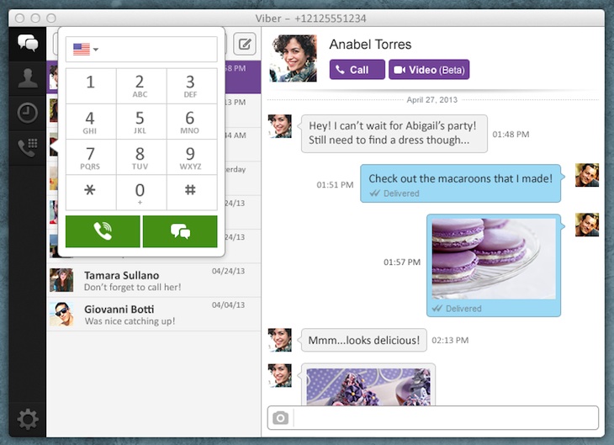Click the window title 'Viber – +12125551234'
The height and width of the screenshot is (445, 614).
coord(310,19)
